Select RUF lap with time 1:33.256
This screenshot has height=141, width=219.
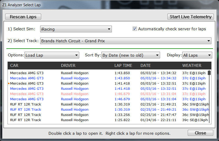[108, 115]
